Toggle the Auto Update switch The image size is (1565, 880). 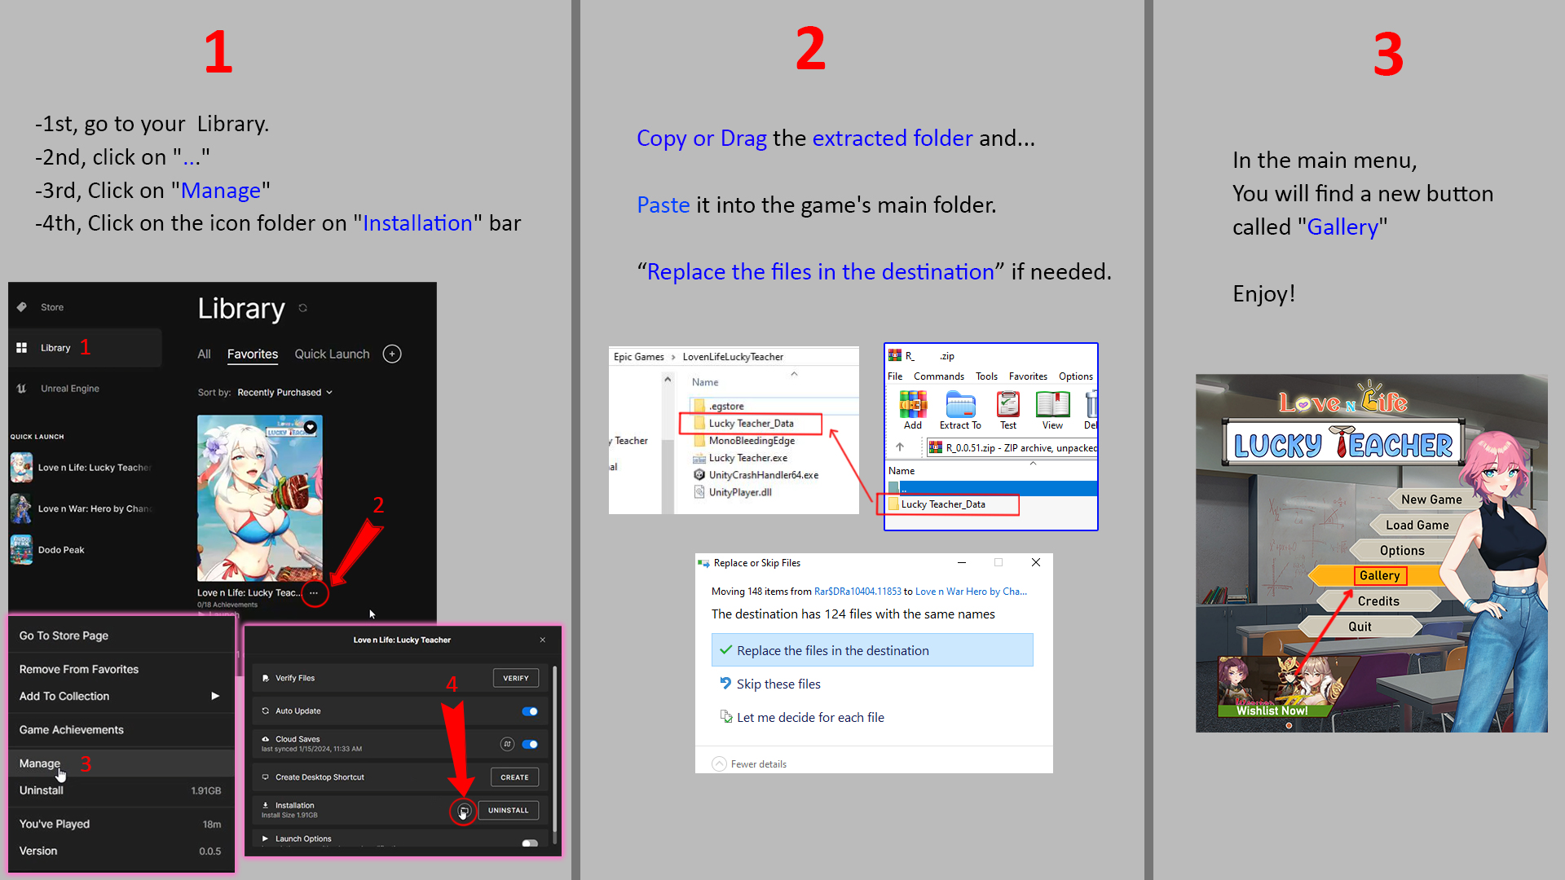click(x=530, y=711)
